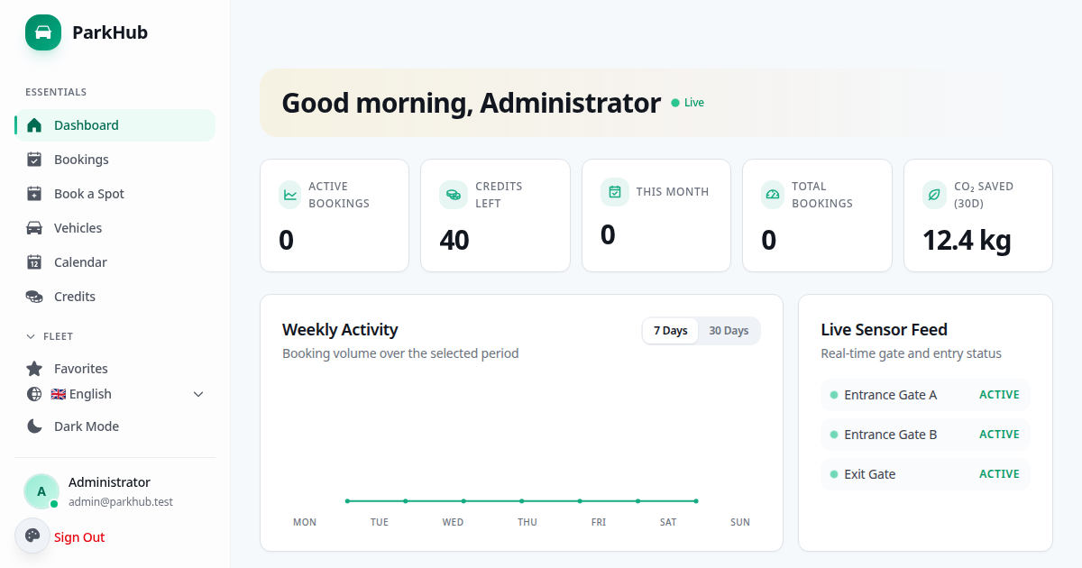Viewport: 1082px width, 568px height.
Task: Collapse the FLEET section
Action: coord(29,335)
